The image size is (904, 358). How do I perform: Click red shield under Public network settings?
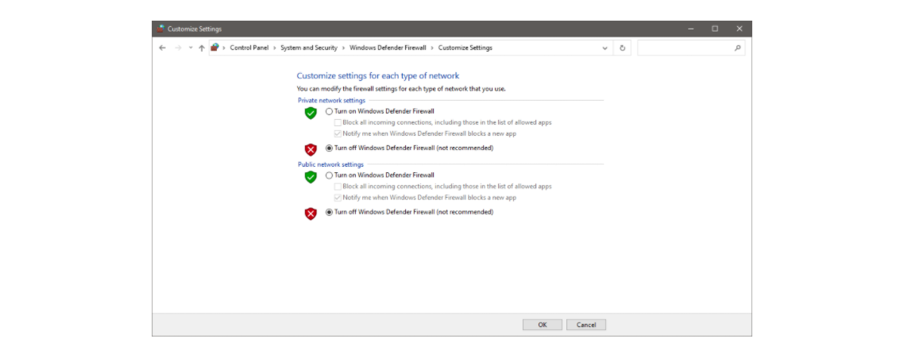(311, 213)
